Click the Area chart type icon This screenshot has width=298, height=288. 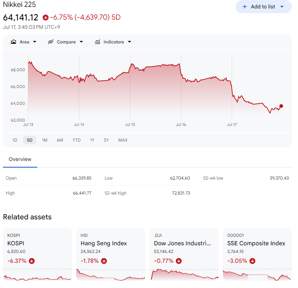pyautogui.click(x=13, y=42)
